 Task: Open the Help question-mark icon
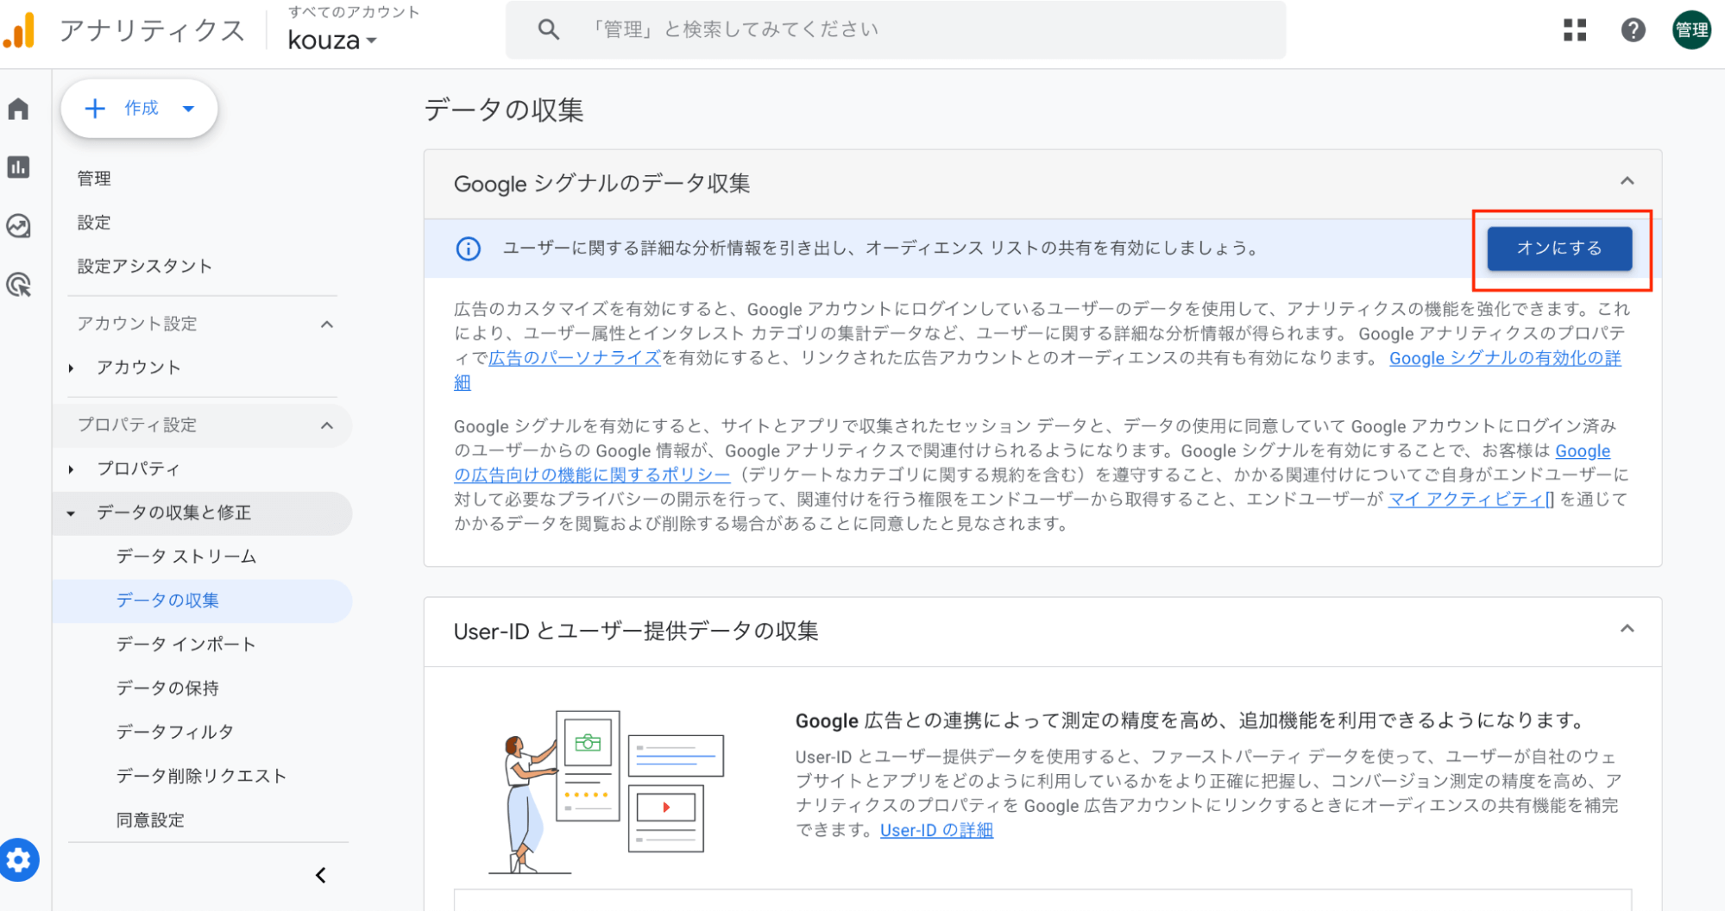pos(1633,28)
